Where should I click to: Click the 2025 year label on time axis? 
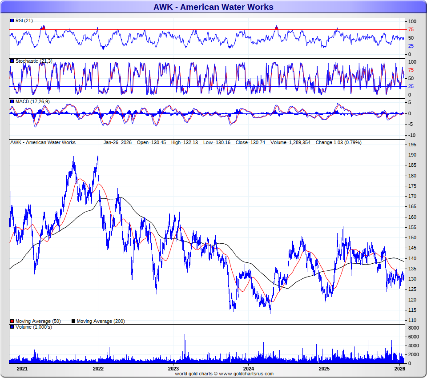pos(324,369)
